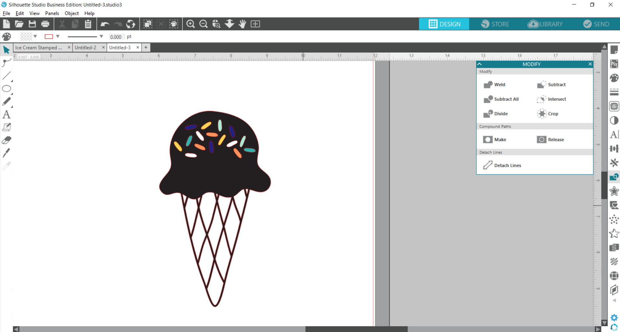Select the Eraser tool

pos(6,140)
